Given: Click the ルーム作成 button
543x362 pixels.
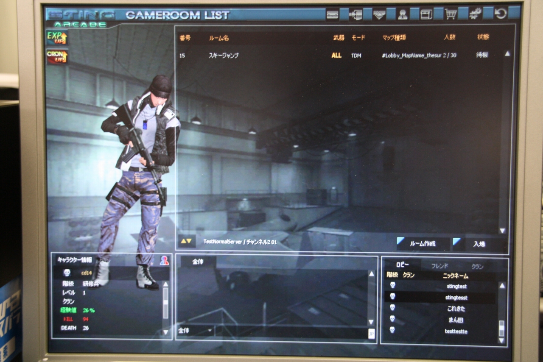Looking at the screenshot, I should pyautogui.click(x=423, y=244).
